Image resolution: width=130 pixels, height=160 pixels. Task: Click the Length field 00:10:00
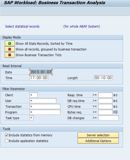coord(103,78)
